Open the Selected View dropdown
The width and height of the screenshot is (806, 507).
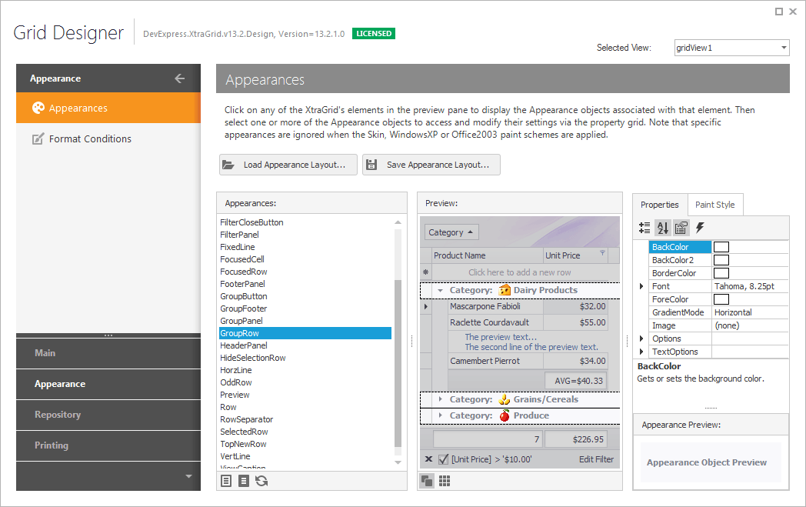[784, 47]
